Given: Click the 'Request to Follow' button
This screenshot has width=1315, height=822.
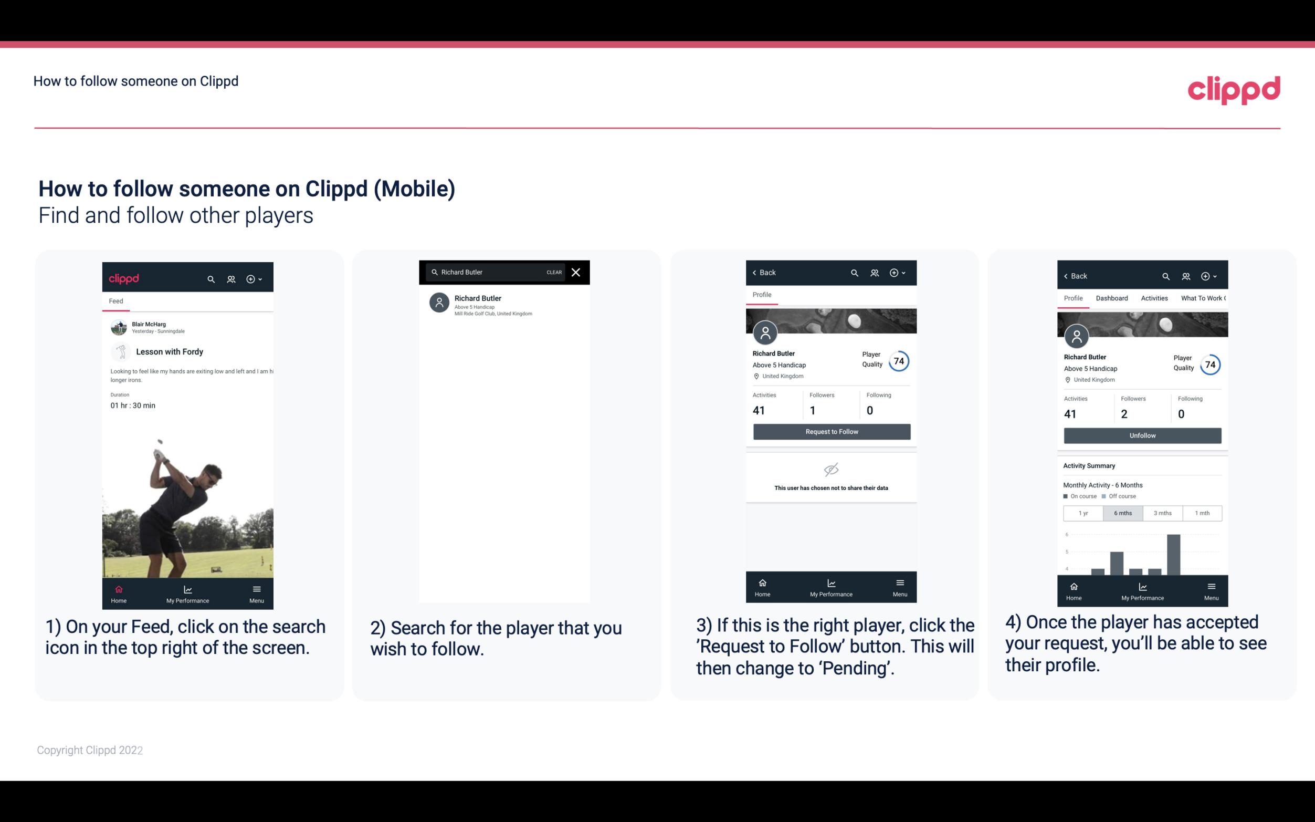Looking at the screenshot, I should [830, 431].
